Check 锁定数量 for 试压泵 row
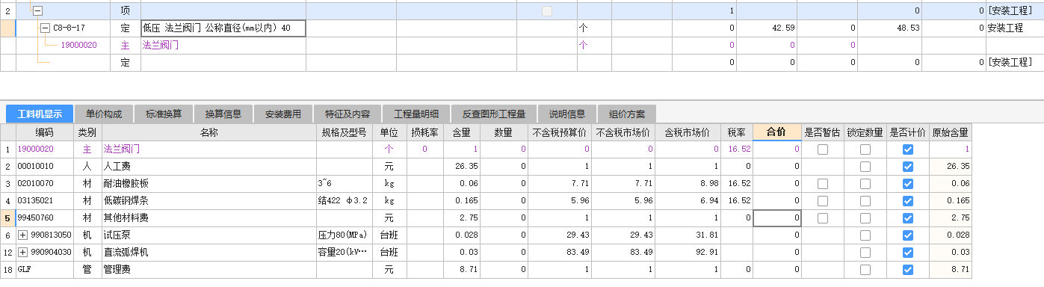The image size is (1044, 287). (x=865, y=235)
